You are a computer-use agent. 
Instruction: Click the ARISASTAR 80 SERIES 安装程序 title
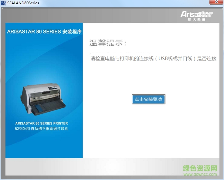(x=44, y=31)
